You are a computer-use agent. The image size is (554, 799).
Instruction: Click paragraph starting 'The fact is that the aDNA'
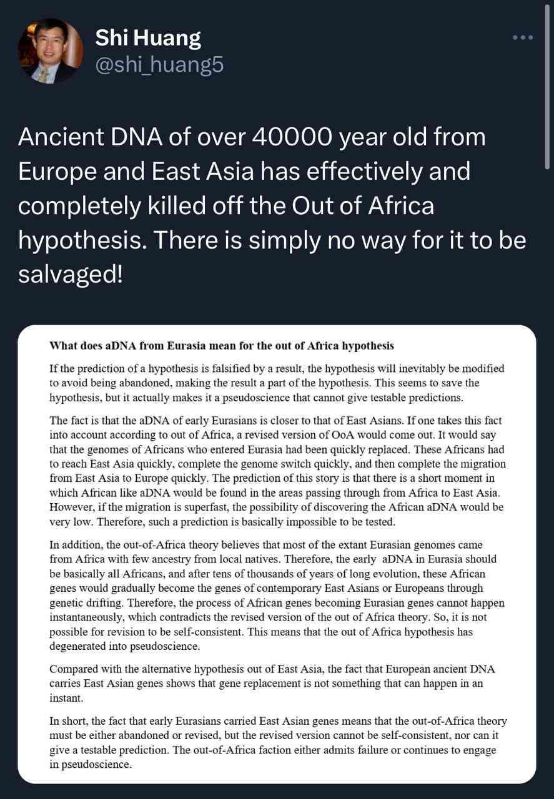[x=277, y=469]
